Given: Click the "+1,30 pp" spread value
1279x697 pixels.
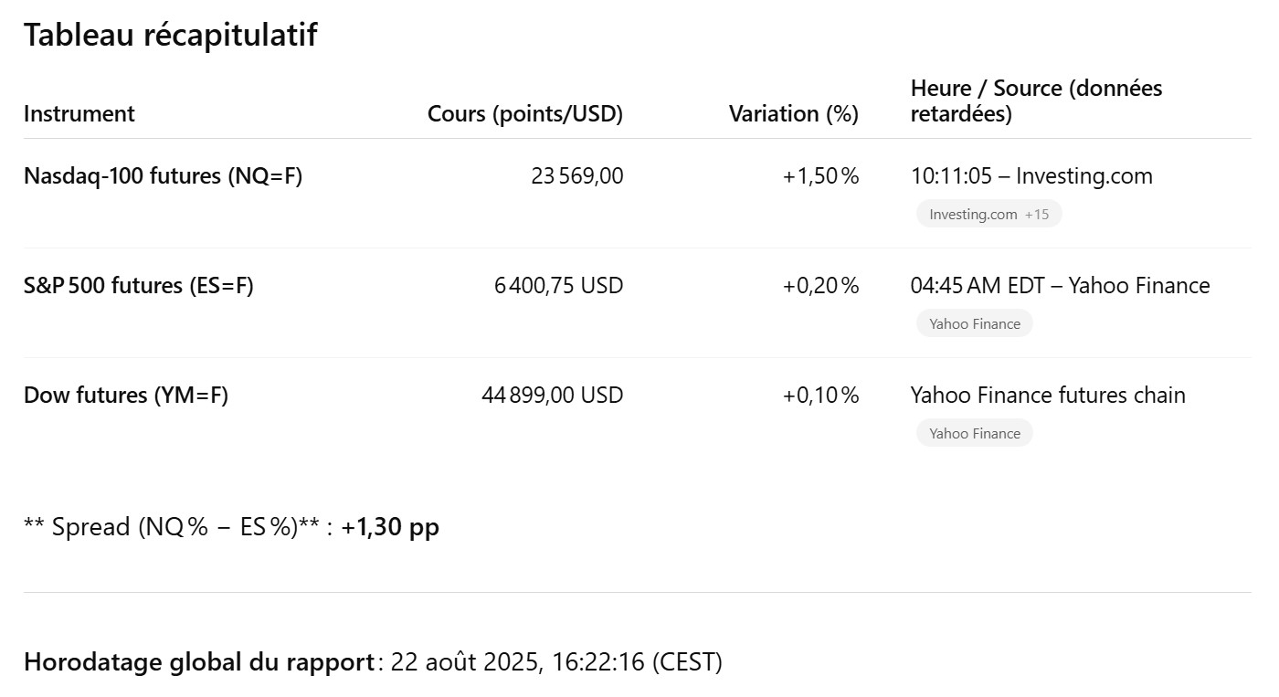Looking at the screenshot, I should tap(390, 528).
